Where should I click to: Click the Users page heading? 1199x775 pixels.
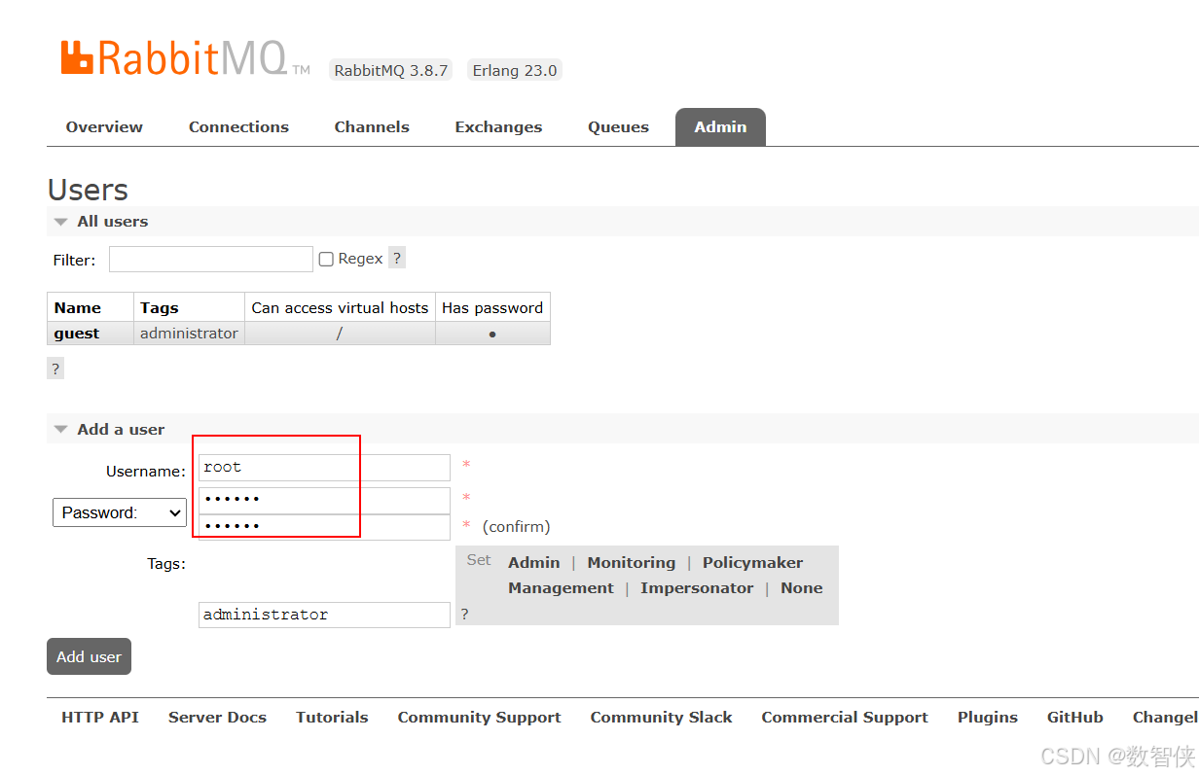pyautogui.click(x=88, y=190)
